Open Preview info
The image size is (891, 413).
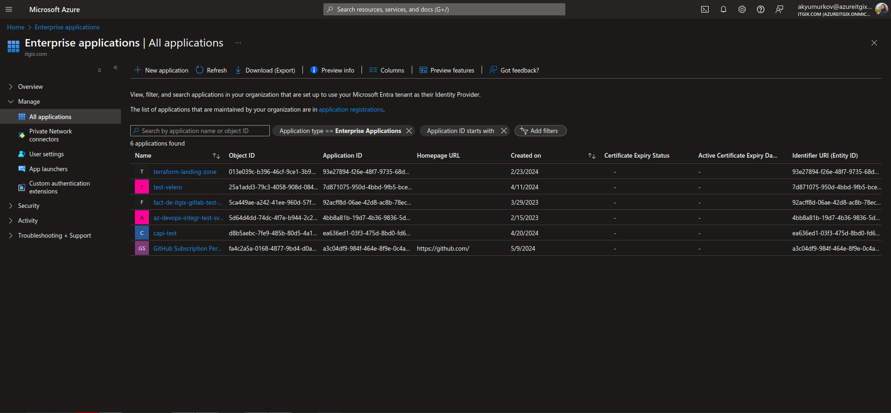point(332,70)
